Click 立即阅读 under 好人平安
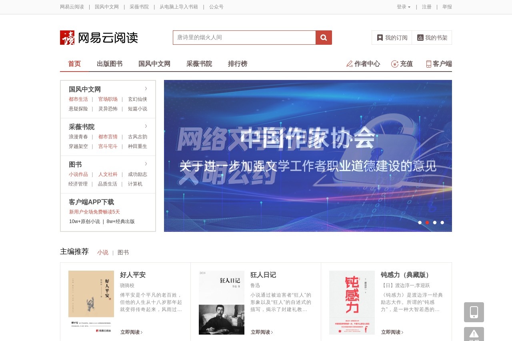 [132, 332]
